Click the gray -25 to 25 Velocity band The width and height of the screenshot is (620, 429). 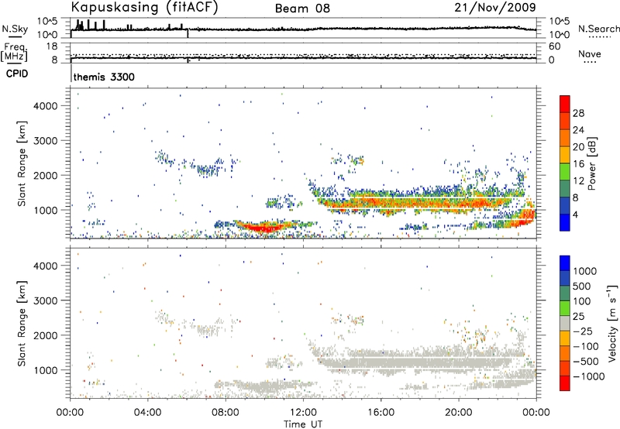coord(565,323)
